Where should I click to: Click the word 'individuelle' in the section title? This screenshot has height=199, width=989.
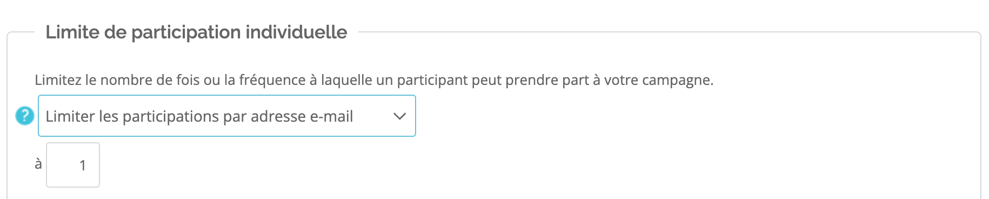296,32
